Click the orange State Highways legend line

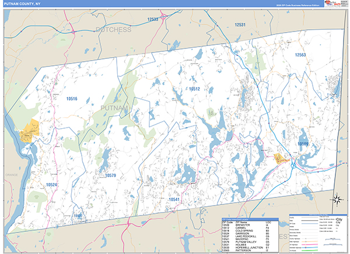(x=310, y=242)
